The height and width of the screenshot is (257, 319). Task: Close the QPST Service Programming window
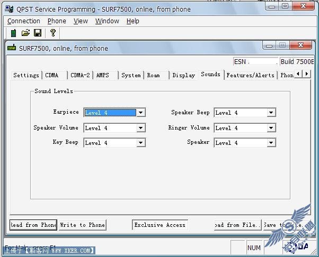coord(303,6)
